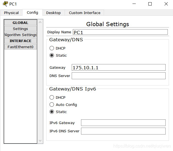Screen dimensions: 173x151
Task: Click the Packet Tracer PC1 window icon
Action: pyautogui.click(x=5, y=4)
